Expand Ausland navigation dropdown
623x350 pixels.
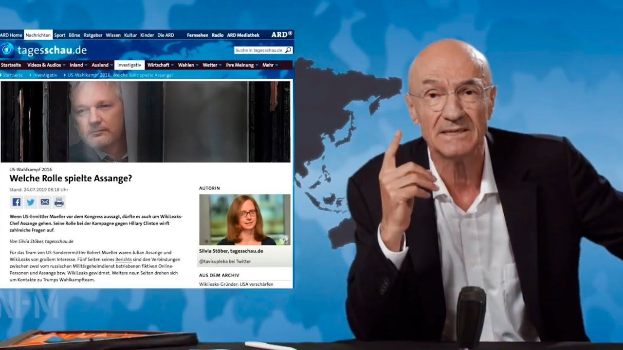102,65
